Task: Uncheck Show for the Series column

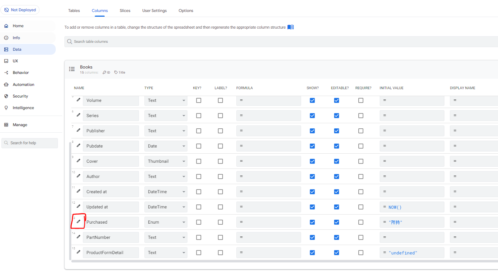Action: 312,115
